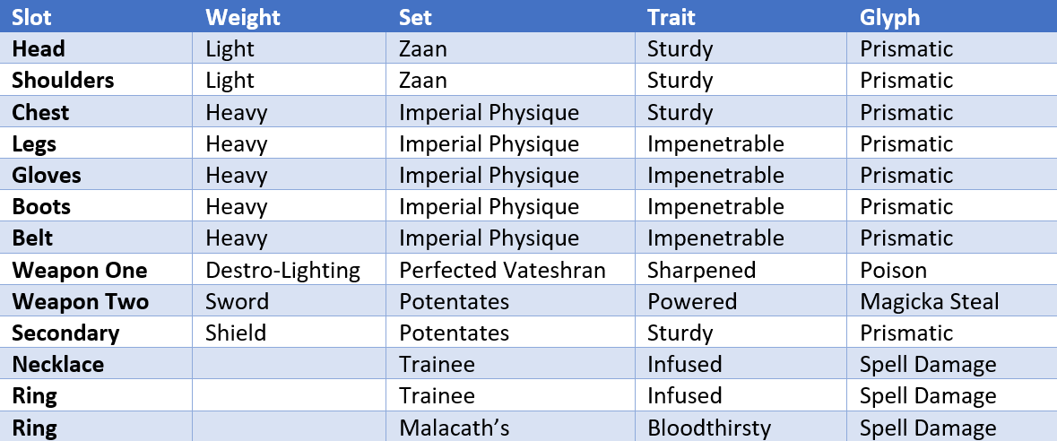Click the Shoulders row label

(x=63, y=81)
